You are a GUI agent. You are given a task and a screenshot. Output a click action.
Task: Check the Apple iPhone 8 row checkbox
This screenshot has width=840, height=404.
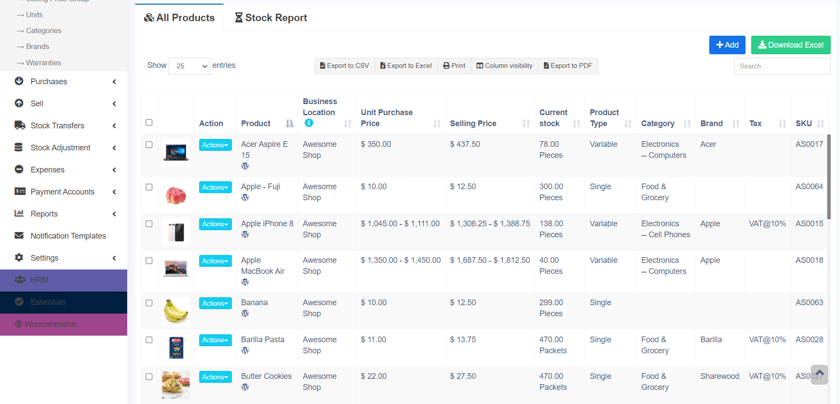pyautogui.click(x=149, y=224)
